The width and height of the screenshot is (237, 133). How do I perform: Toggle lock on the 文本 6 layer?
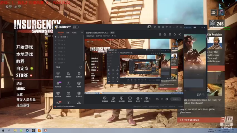click(58, 37)
